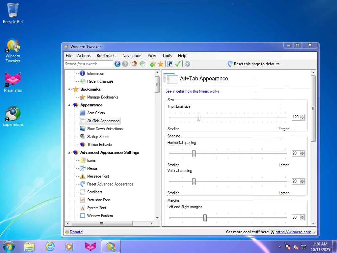Open the Tools menu
Viewport: 337px width, 253px height.
(167, 56)
